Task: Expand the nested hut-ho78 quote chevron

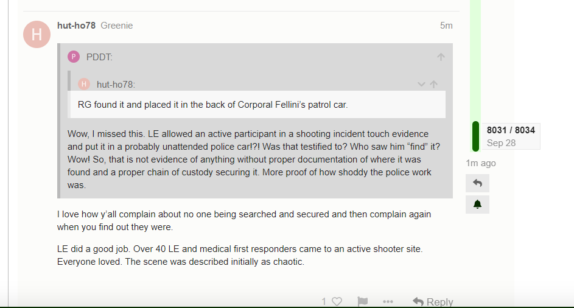Action: pyautogui.click(x=421, y=84)
